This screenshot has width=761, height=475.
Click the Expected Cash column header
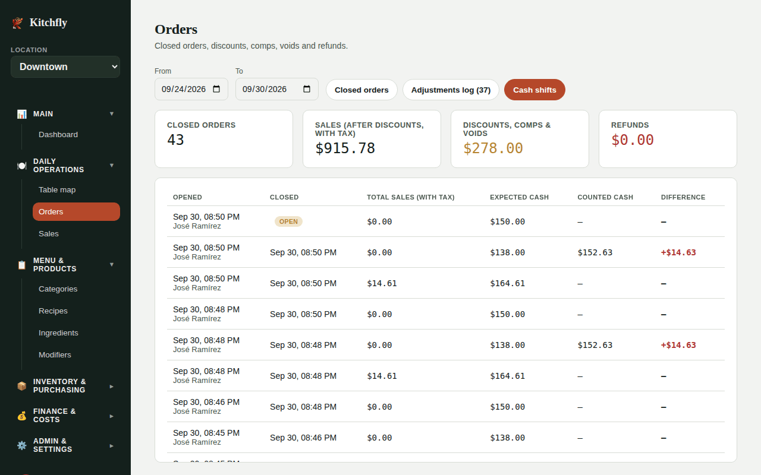pyautogui.click(x=519, y=197)
